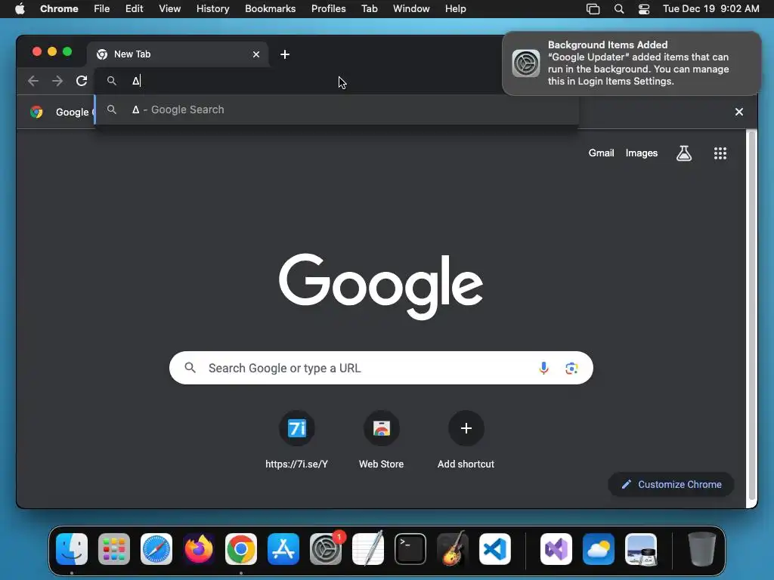Select the New Tab tab

click(178, 54)
